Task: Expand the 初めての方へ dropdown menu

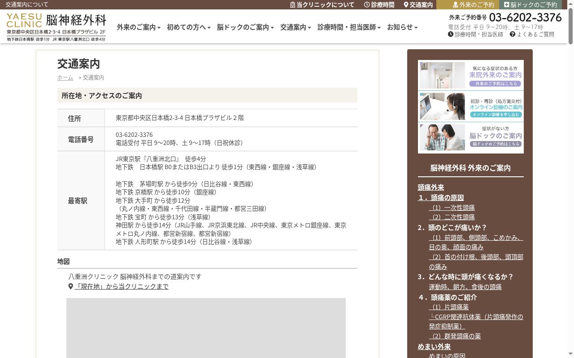Action: pyautogui.click(x=189, y=27)
